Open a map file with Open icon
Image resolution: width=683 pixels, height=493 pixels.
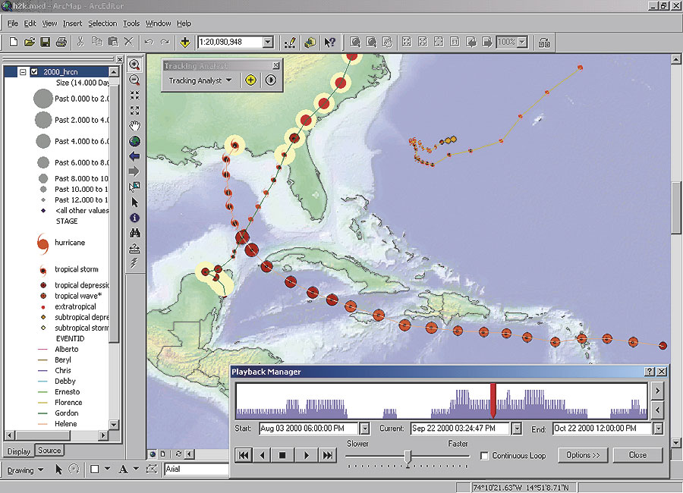pos(29,42)
